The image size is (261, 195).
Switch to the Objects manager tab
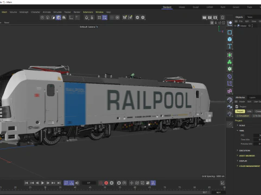239,17
